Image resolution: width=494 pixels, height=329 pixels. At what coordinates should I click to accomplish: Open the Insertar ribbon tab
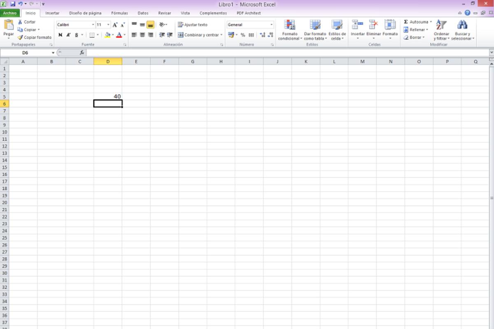click(x=52, y=13)
